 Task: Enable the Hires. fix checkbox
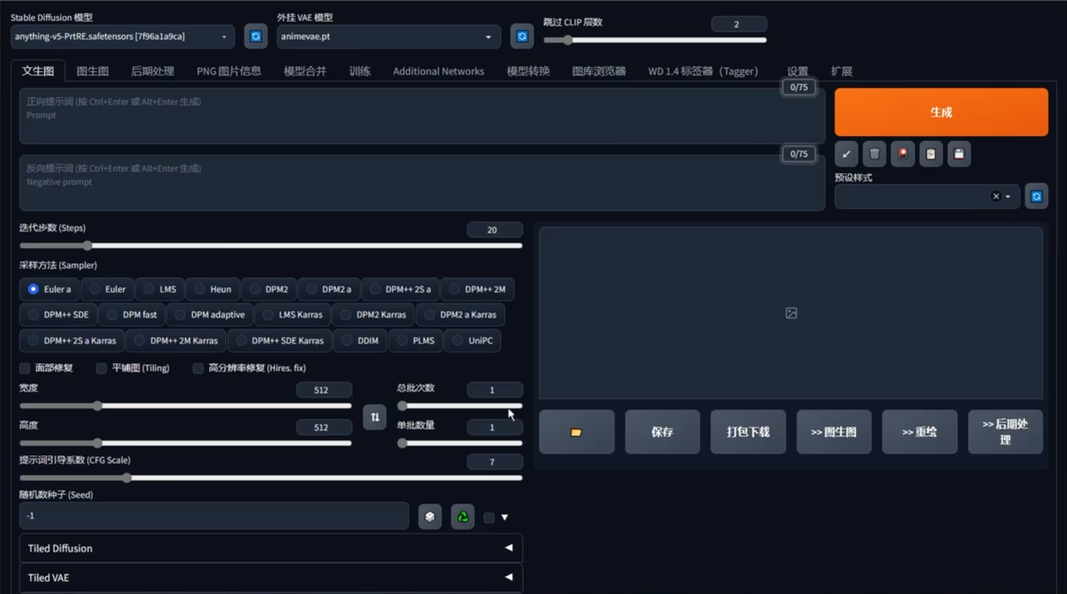pyautogui.click(x=198, y=368)
